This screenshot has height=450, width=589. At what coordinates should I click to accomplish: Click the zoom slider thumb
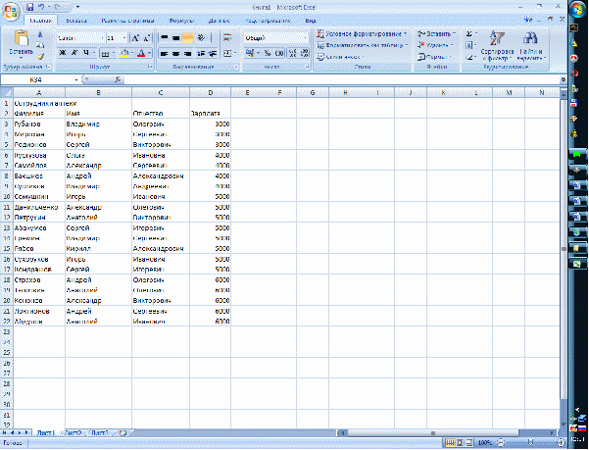tap(530, 443)
